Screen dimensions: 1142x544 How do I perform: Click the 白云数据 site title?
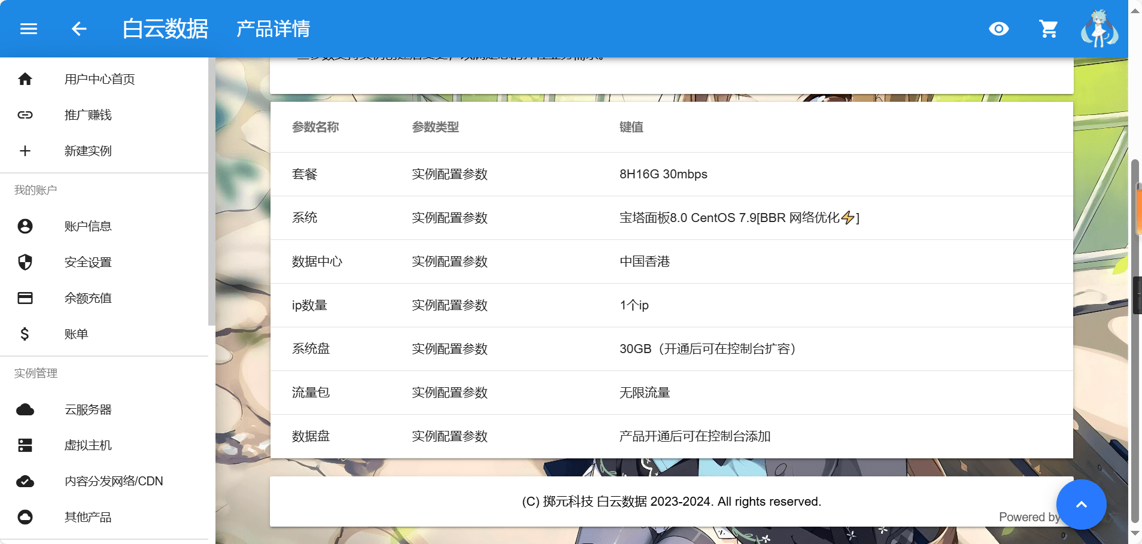point(165,29)
